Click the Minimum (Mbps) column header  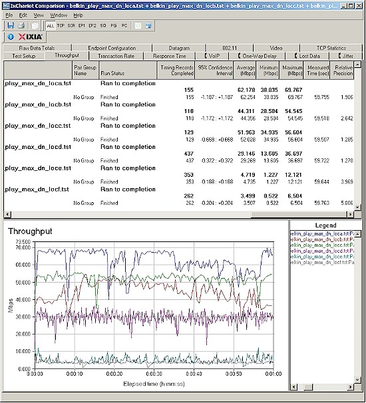click(268, 70)
